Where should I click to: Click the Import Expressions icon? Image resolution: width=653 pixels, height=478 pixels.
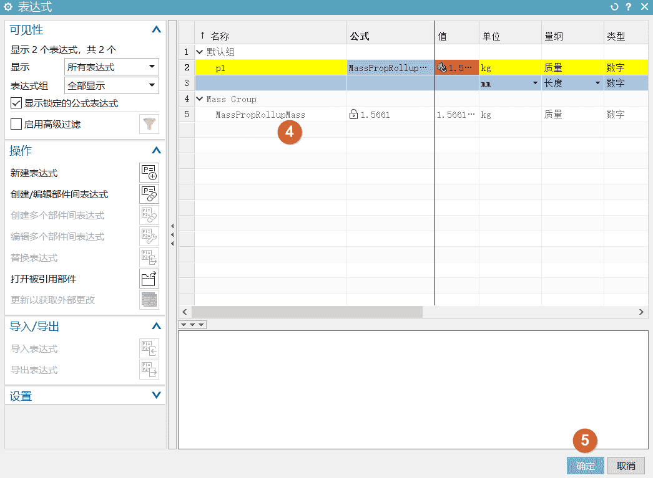(x=149, y=349)
